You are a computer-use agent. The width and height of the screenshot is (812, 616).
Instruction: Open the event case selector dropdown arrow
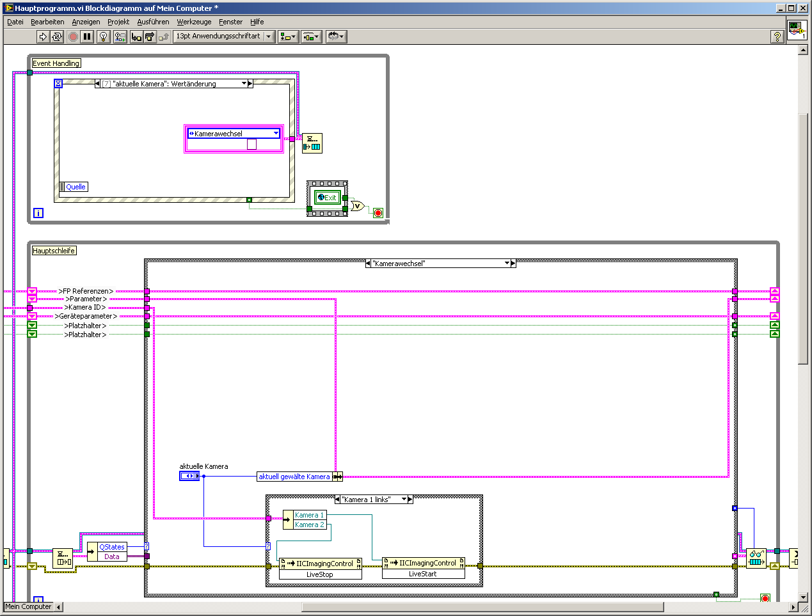coord(244,84)
